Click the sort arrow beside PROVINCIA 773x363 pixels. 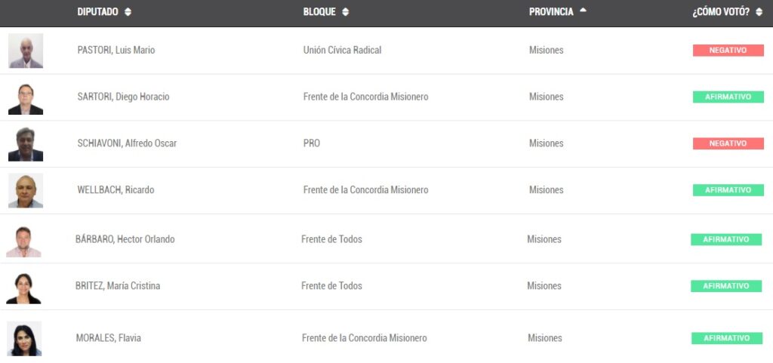coord(583,11)
